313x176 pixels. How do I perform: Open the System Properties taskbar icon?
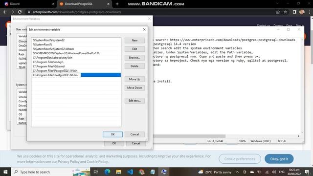pos(164,172)
